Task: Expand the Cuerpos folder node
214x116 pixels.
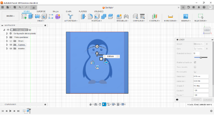Action: (x=7, y=45)
